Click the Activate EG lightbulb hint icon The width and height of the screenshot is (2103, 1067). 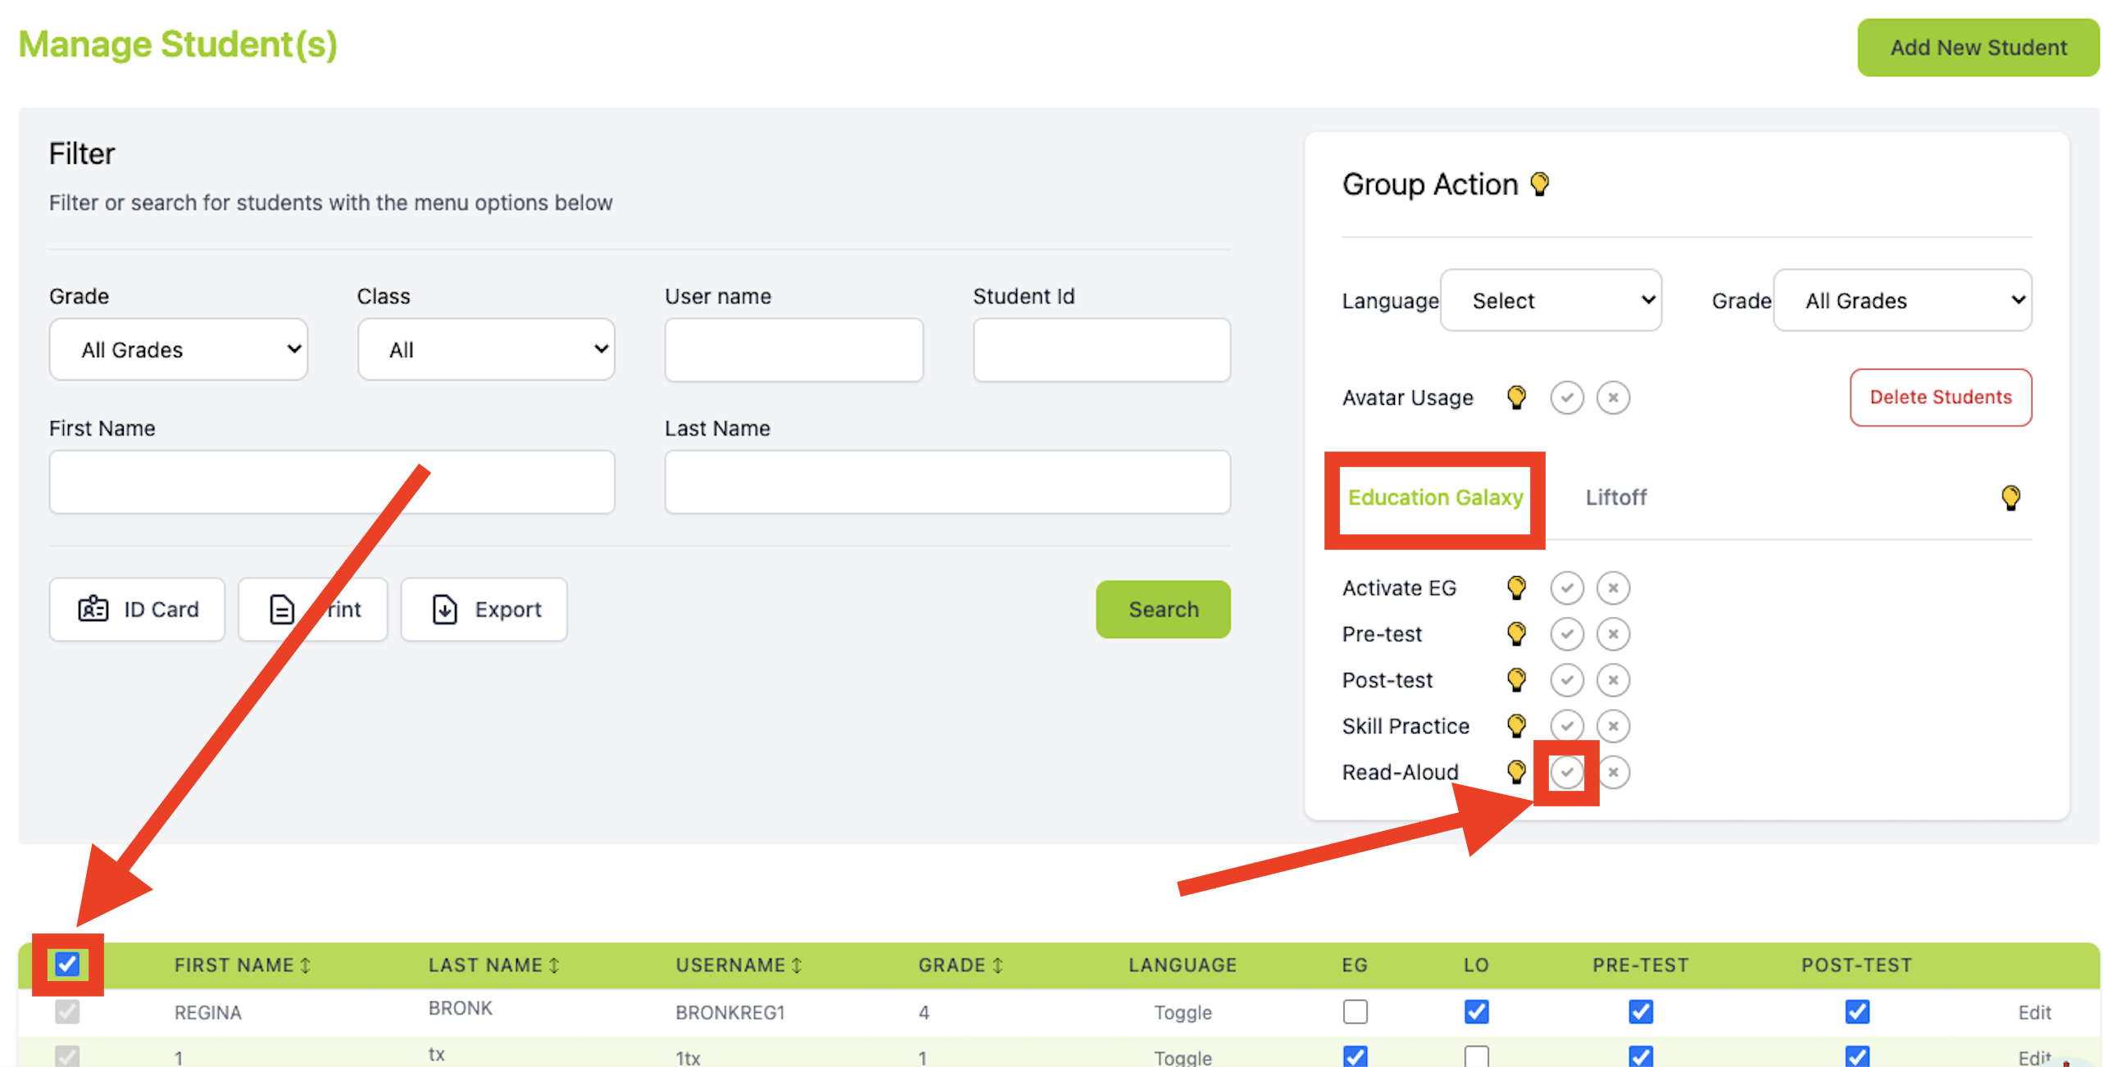click(1516, 588)
